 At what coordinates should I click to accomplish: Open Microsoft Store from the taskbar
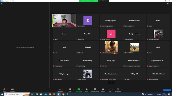click(x=41, y=94)
